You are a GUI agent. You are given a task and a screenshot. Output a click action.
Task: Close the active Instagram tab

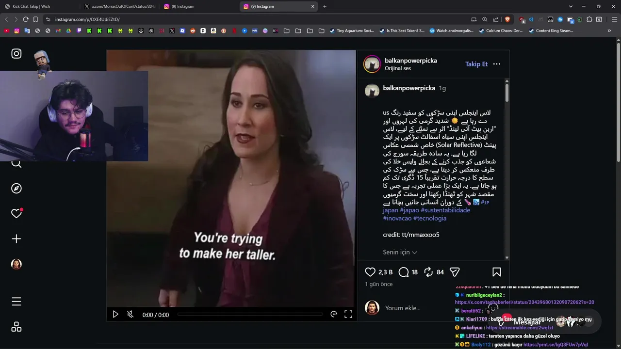(313, 6)
